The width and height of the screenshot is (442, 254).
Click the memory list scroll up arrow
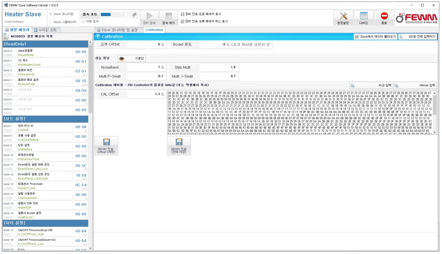click(90, 43)
